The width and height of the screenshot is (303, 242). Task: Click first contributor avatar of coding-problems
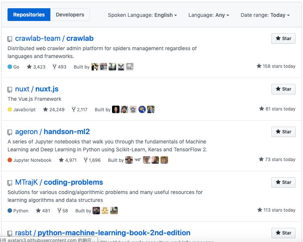pos(96,211)
